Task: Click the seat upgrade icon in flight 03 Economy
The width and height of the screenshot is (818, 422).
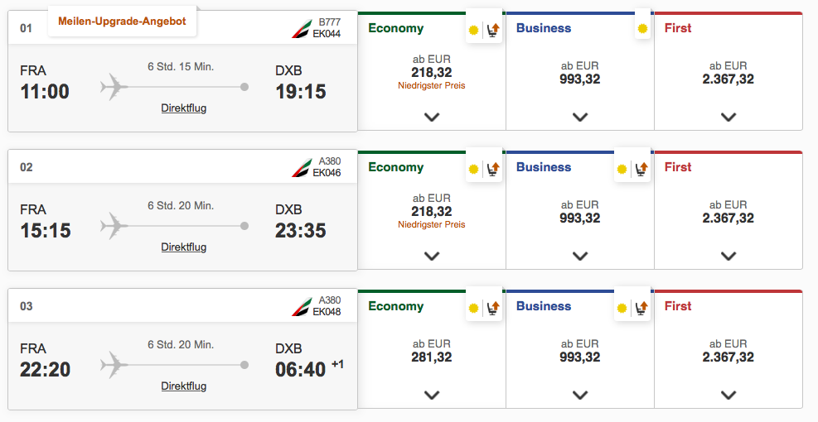Action: [492, 308]
